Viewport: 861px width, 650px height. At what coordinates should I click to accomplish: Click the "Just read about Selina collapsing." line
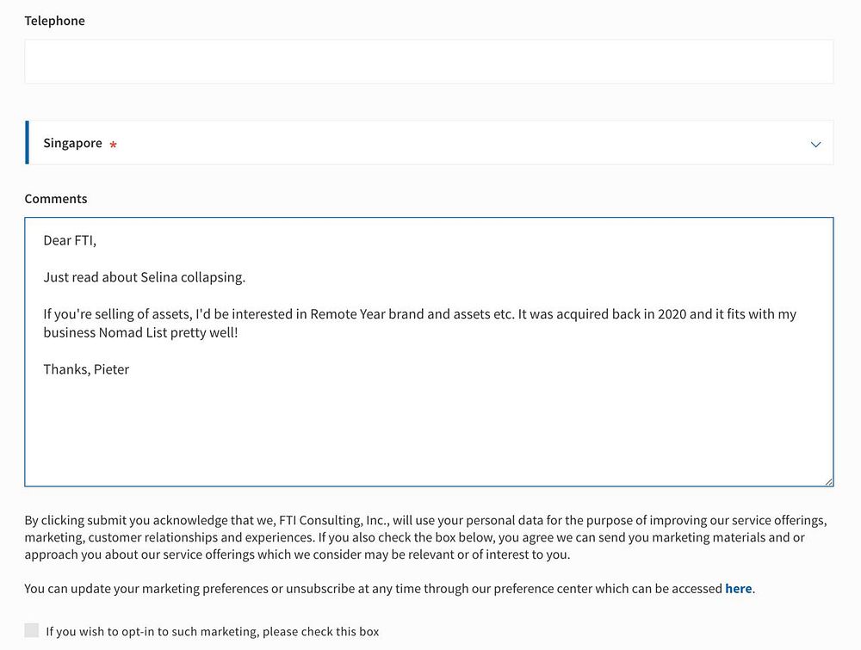[x=144, y=277]
